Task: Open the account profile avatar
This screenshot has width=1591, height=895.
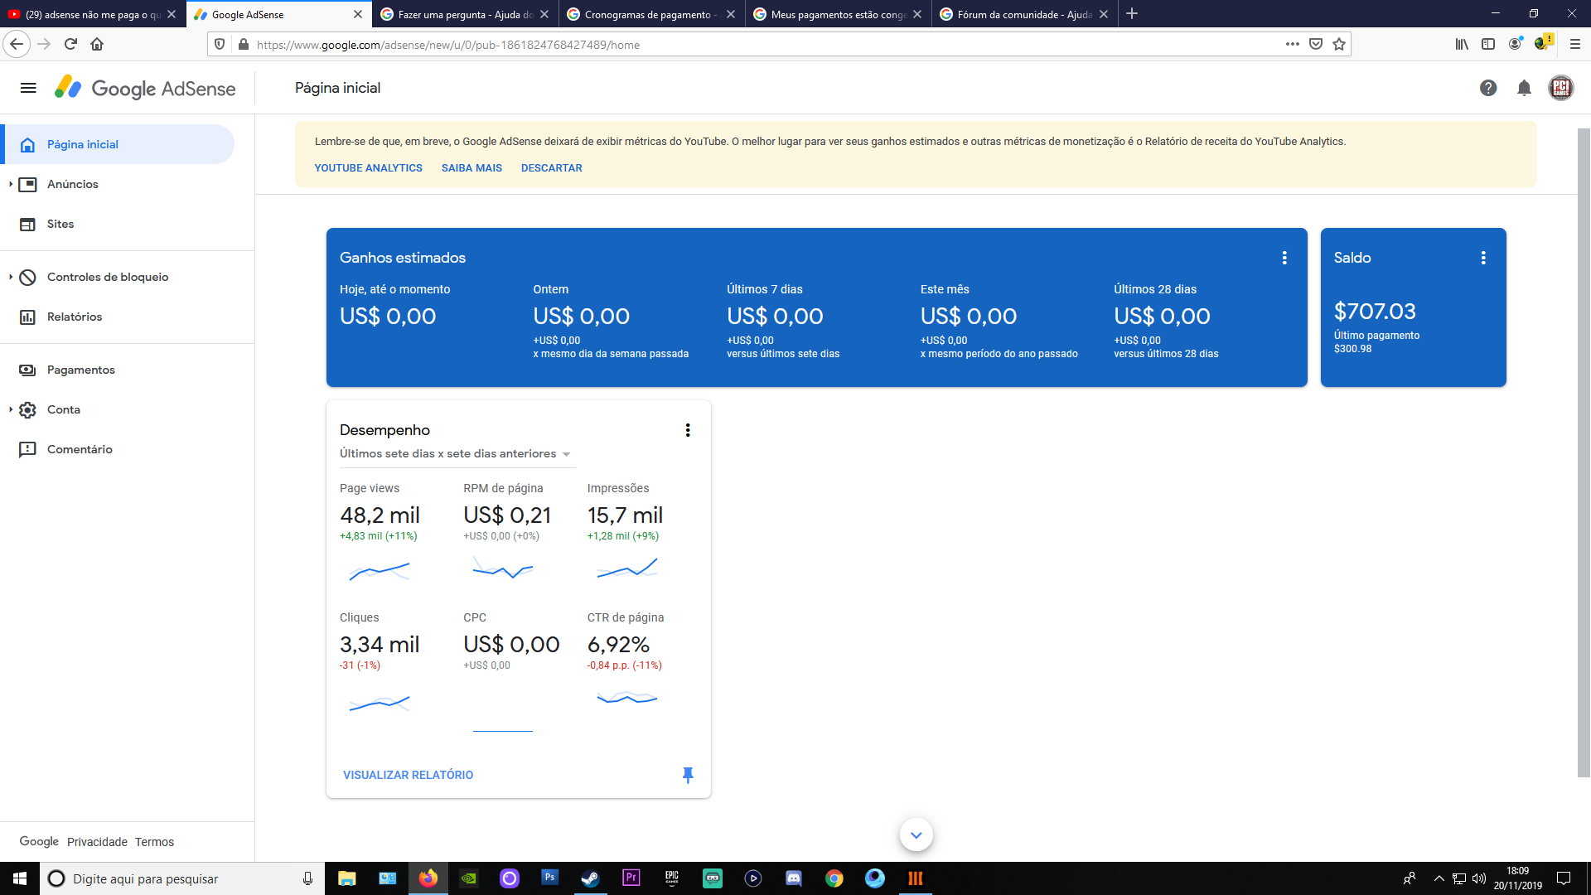Action: tap(1561, 88)
